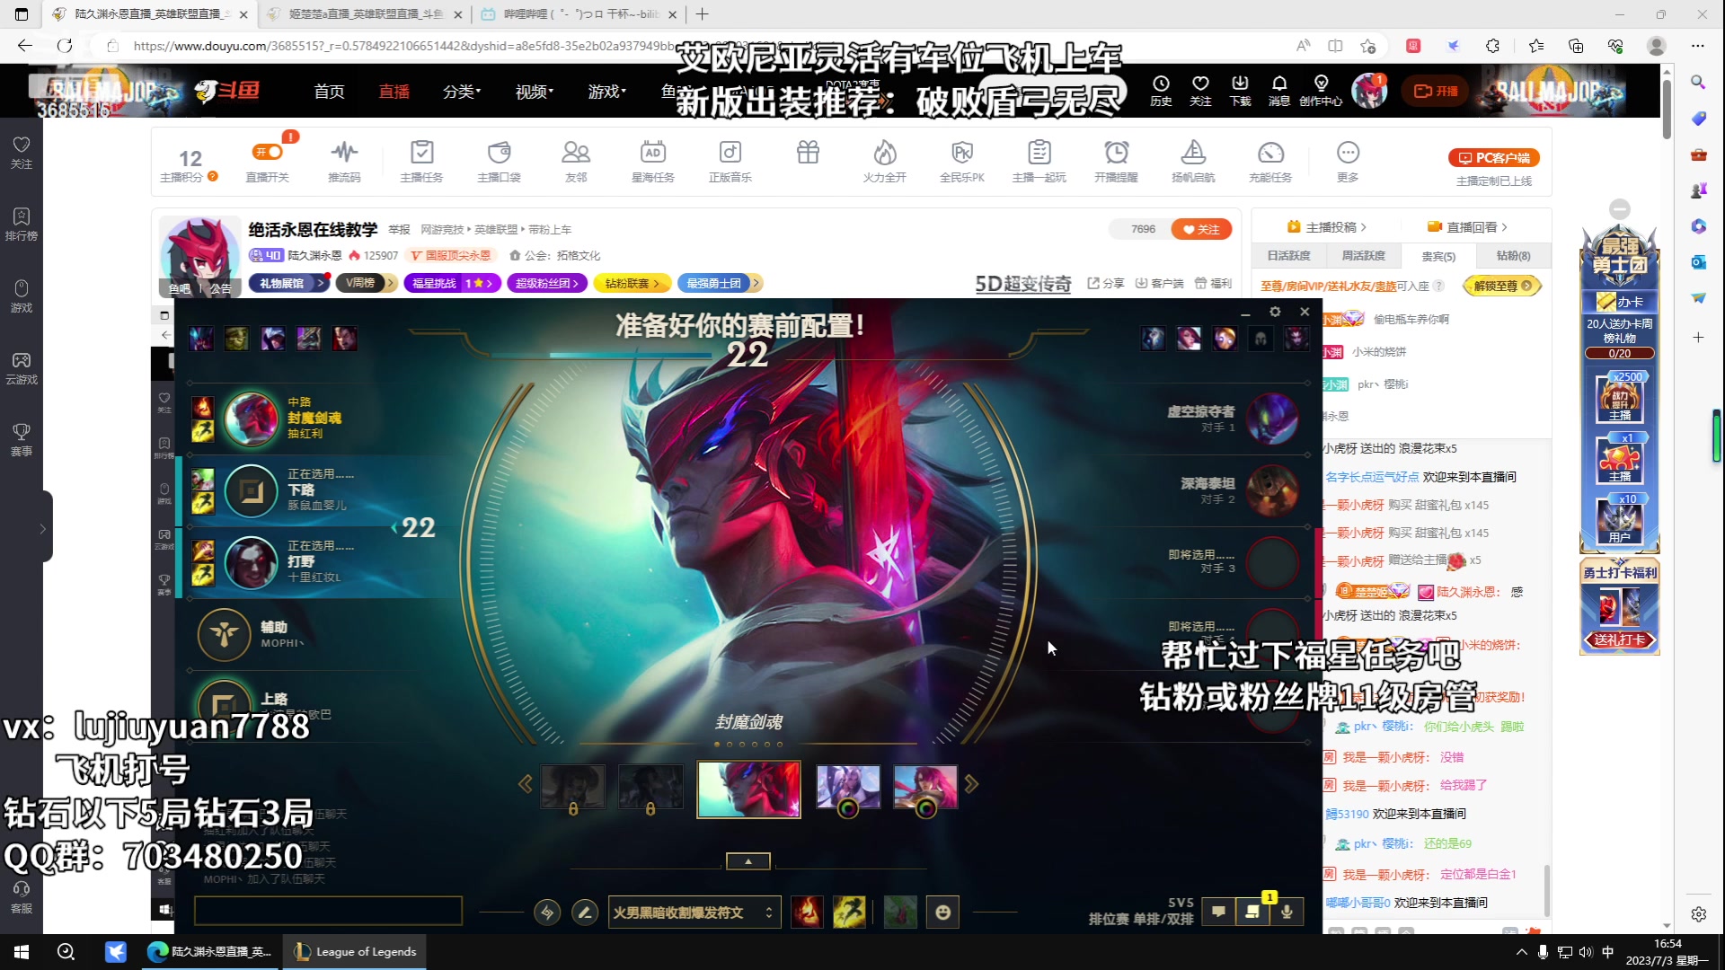
Task: Click the gift box toolbar icon
Action: (x=808, y=153)
